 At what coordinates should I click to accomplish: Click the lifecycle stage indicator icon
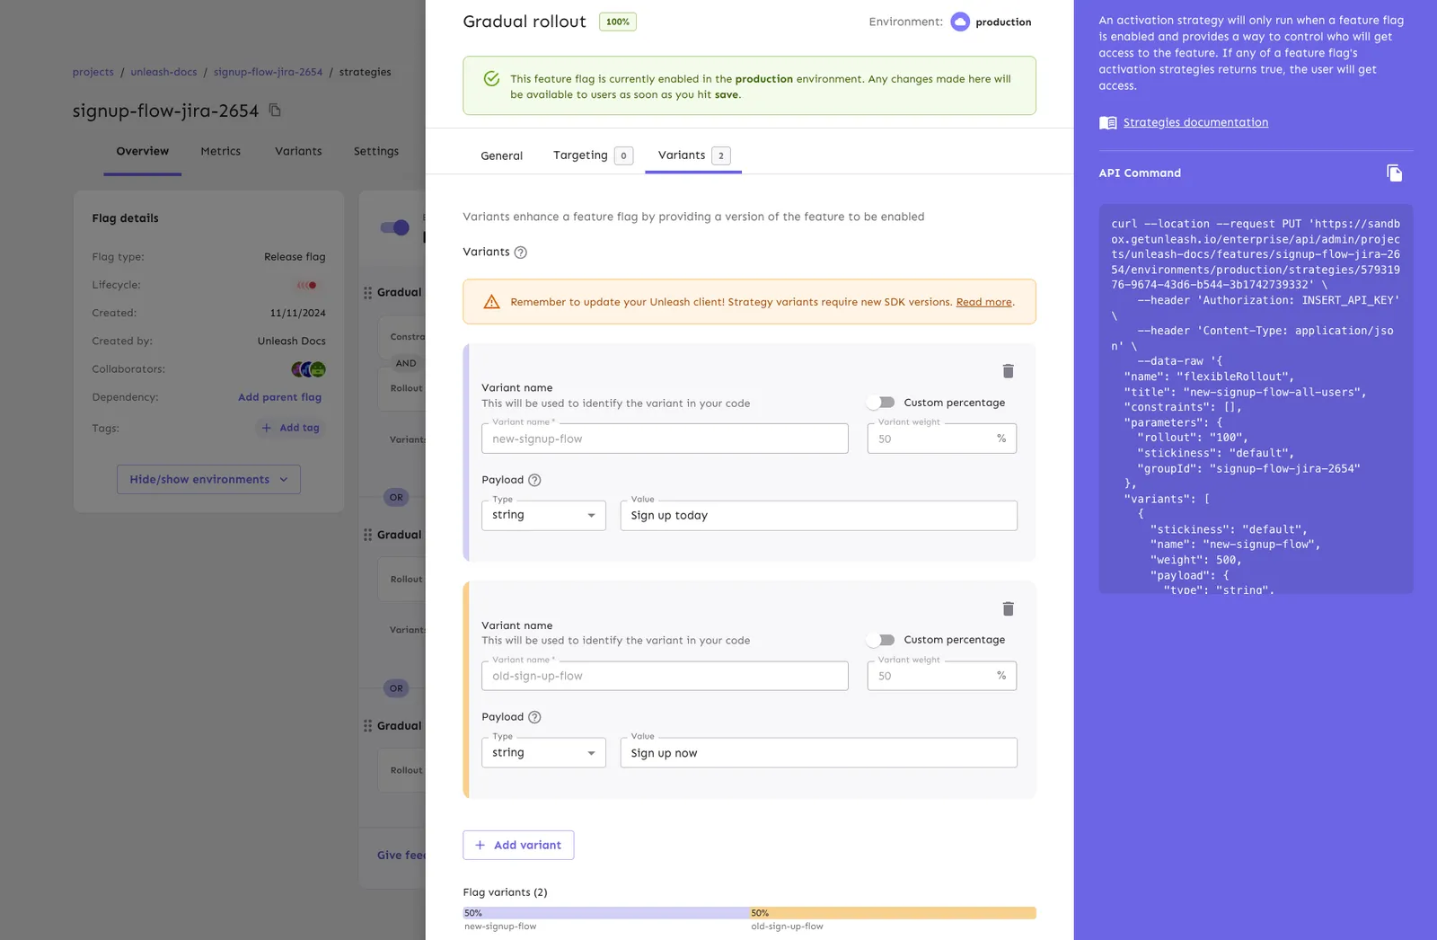click(307, 285)
